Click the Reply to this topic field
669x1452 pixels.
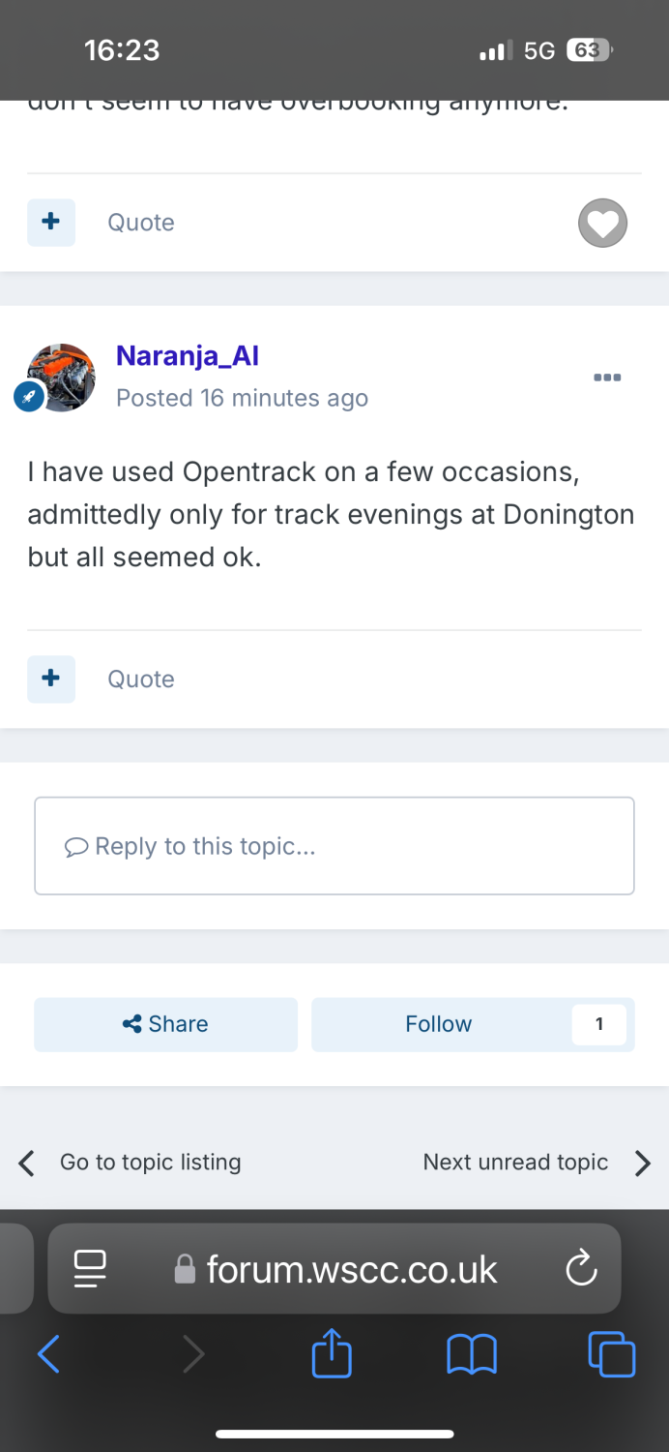pos(334,846)
